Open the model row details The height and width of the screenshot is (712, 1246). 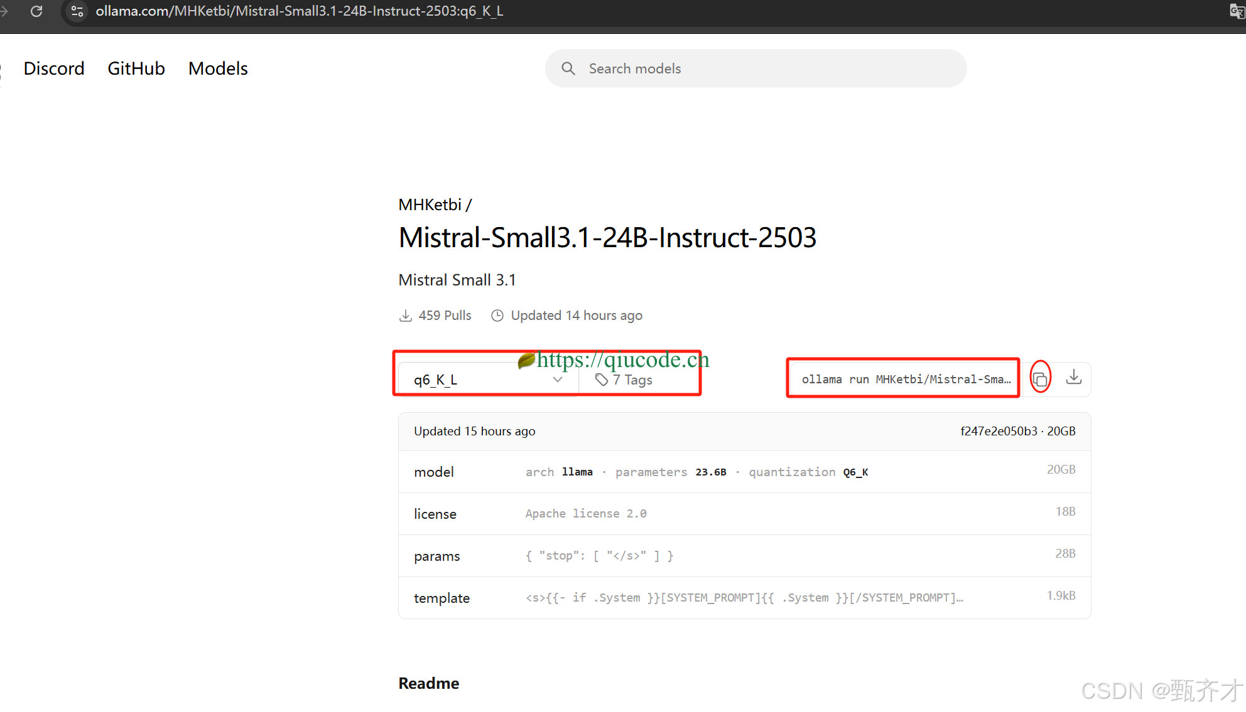744,472
